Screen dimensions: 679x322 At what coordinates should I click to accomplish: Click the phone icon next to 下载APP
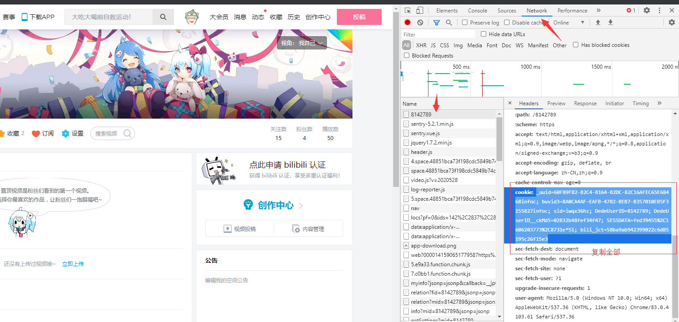[25, 17]
